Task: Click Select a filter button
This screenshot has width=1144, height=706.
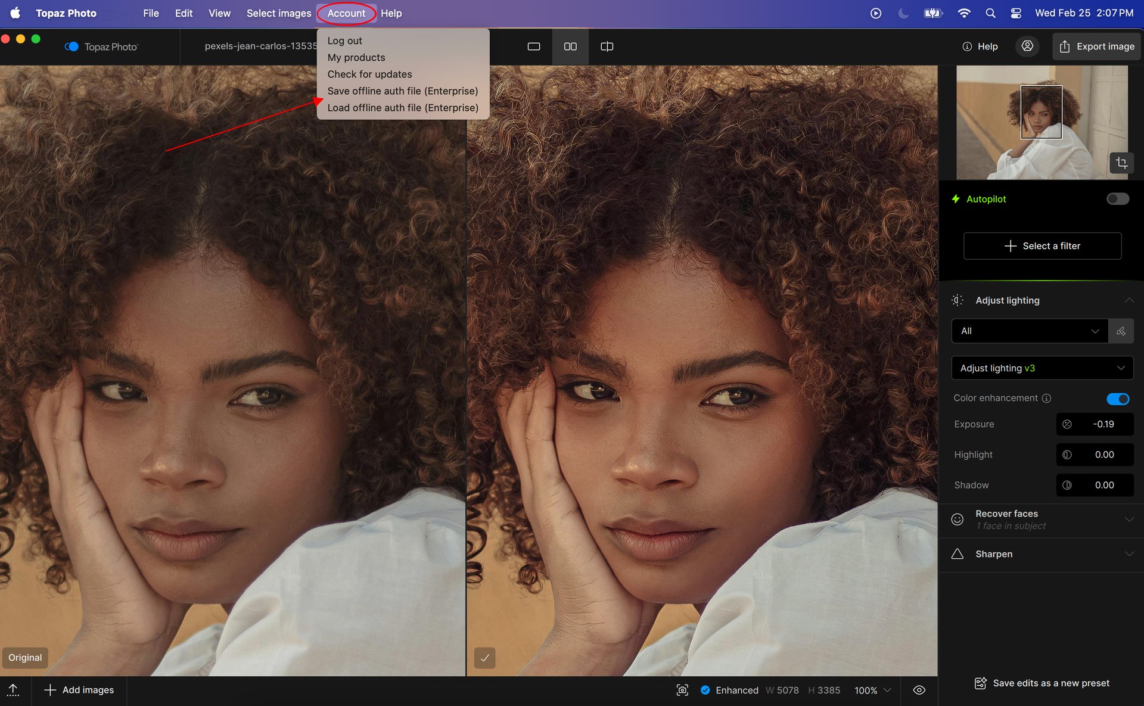Action: click(x=1042, y=246)
